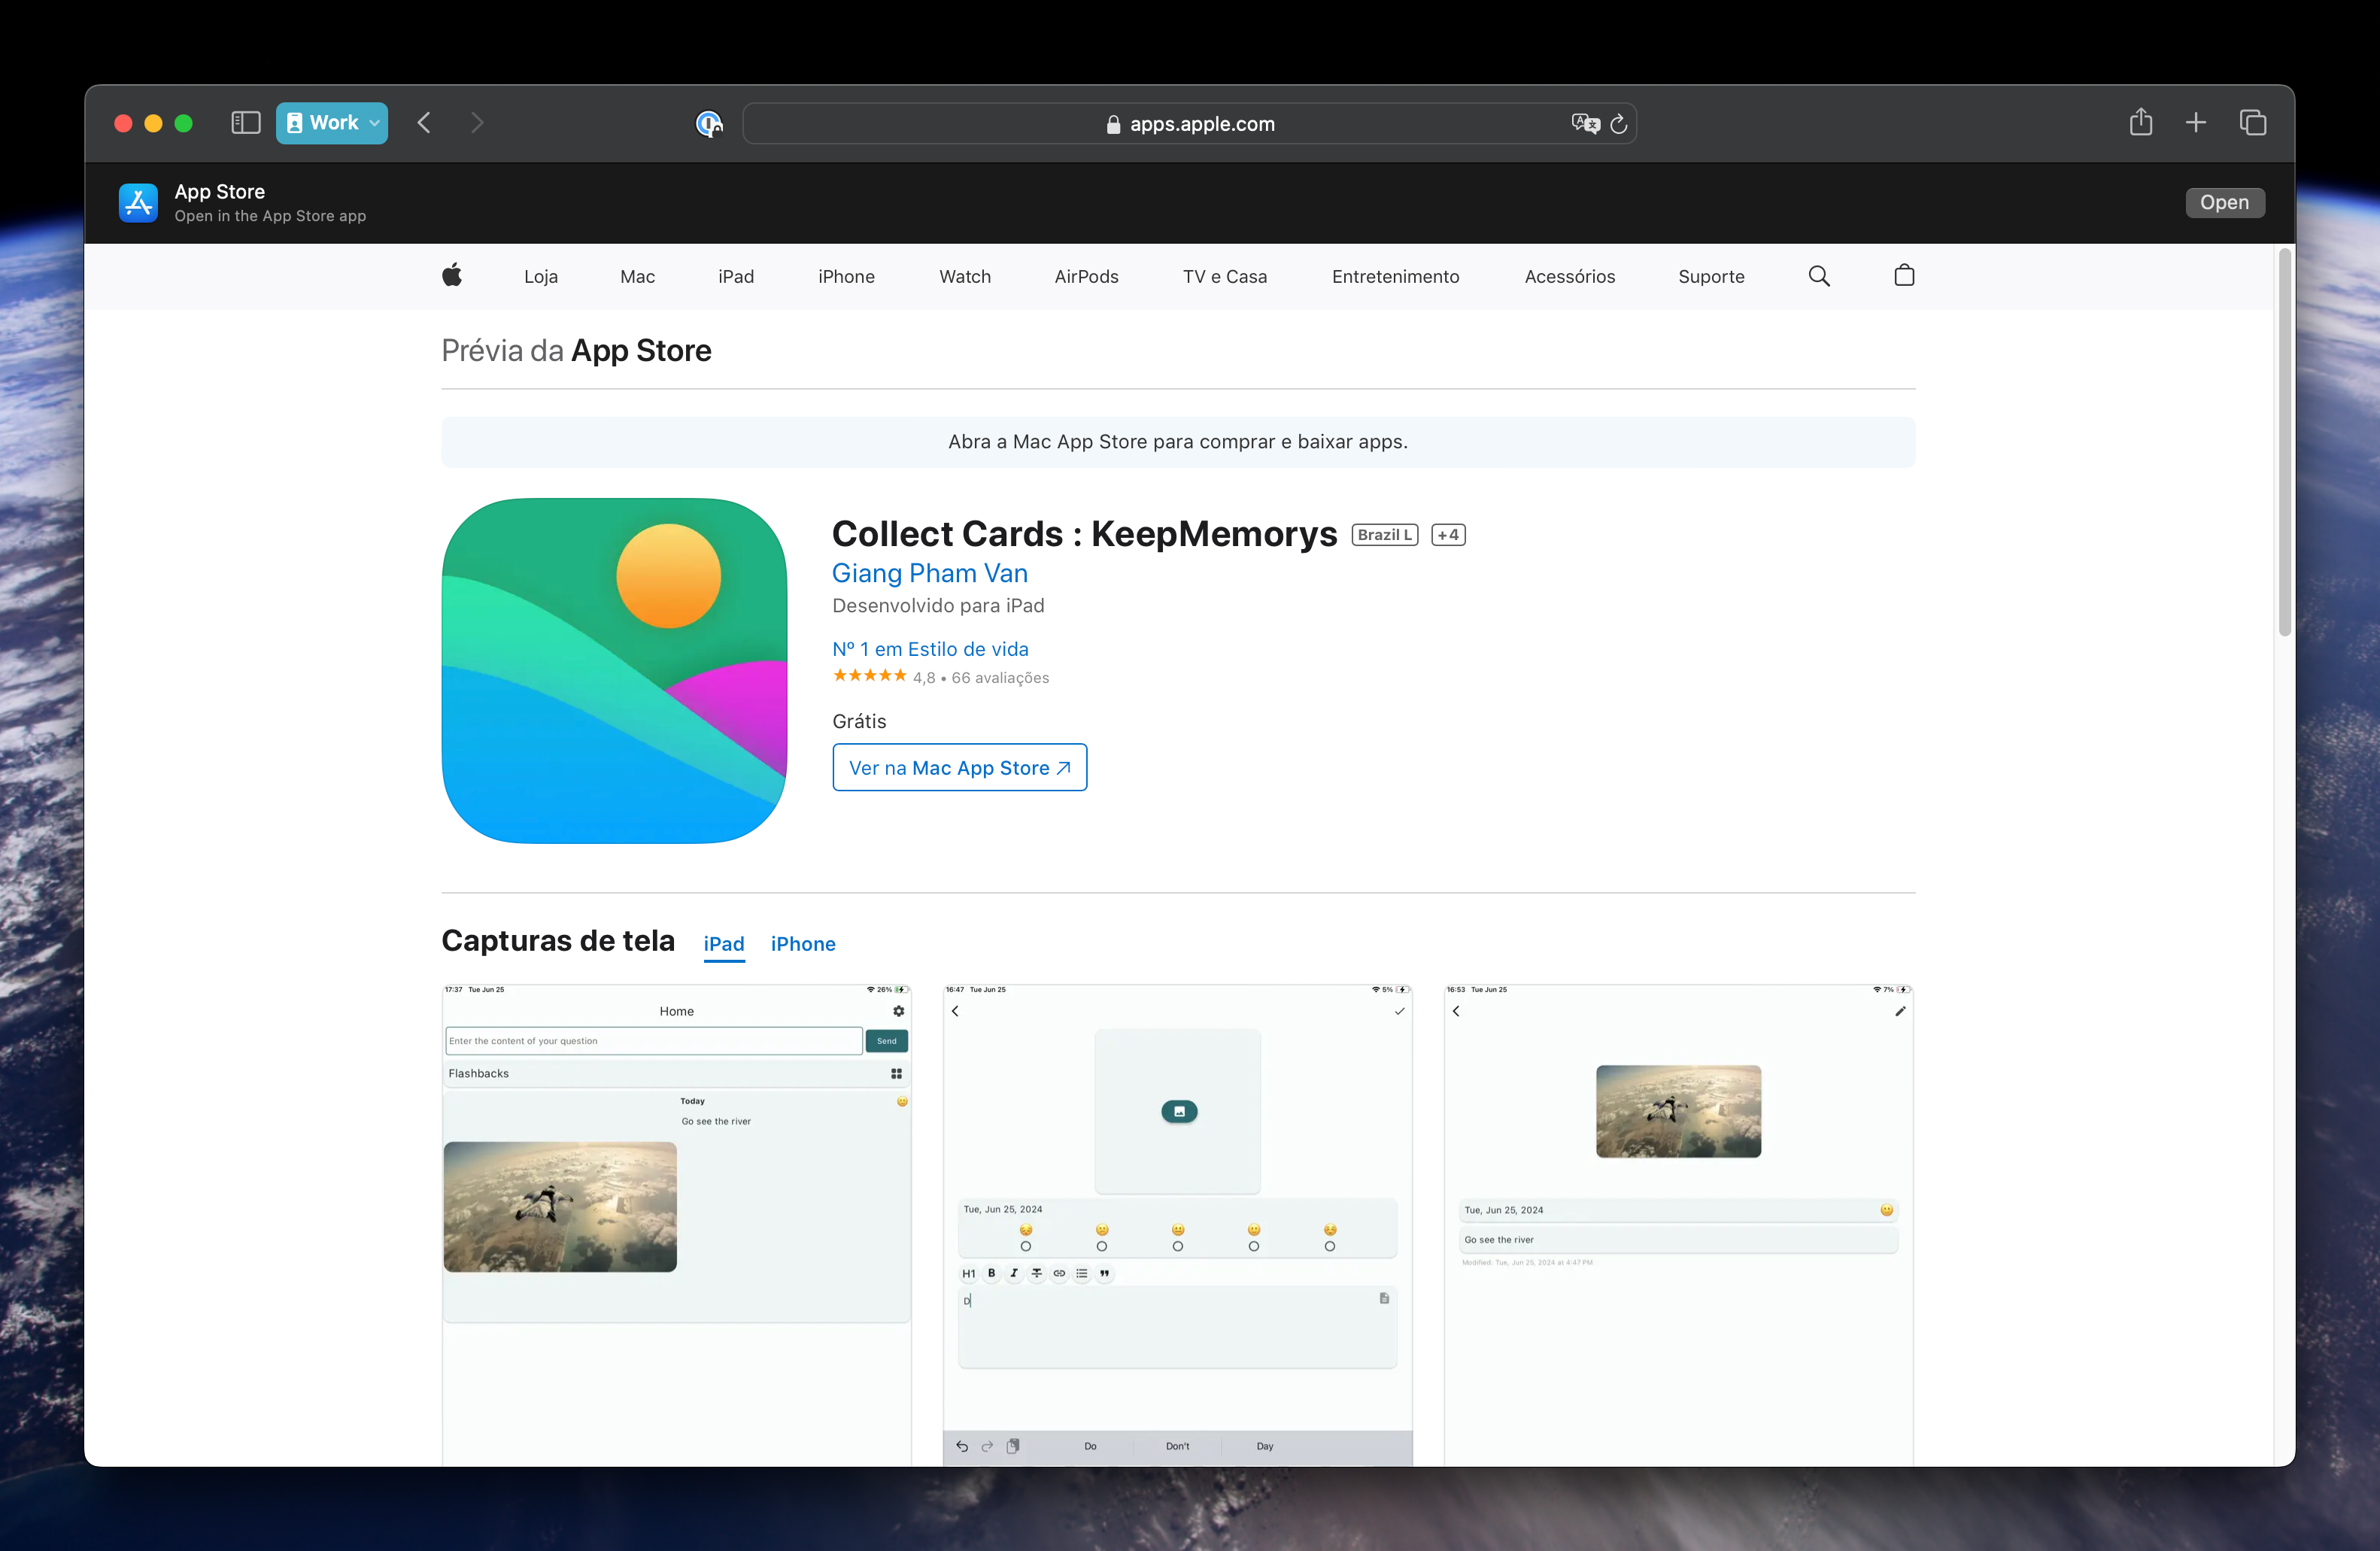Open the Mac menu item
Screen dimensions: 2380x1551
[x=637, y=277]
